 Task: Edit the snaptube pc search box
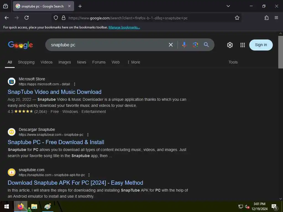point(106,45)
